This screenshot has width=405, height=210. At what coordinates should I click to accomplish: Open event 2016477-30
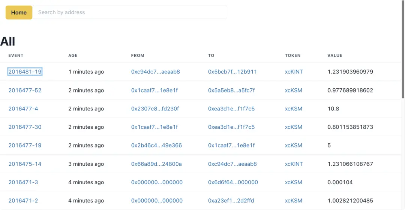point(25,127)
